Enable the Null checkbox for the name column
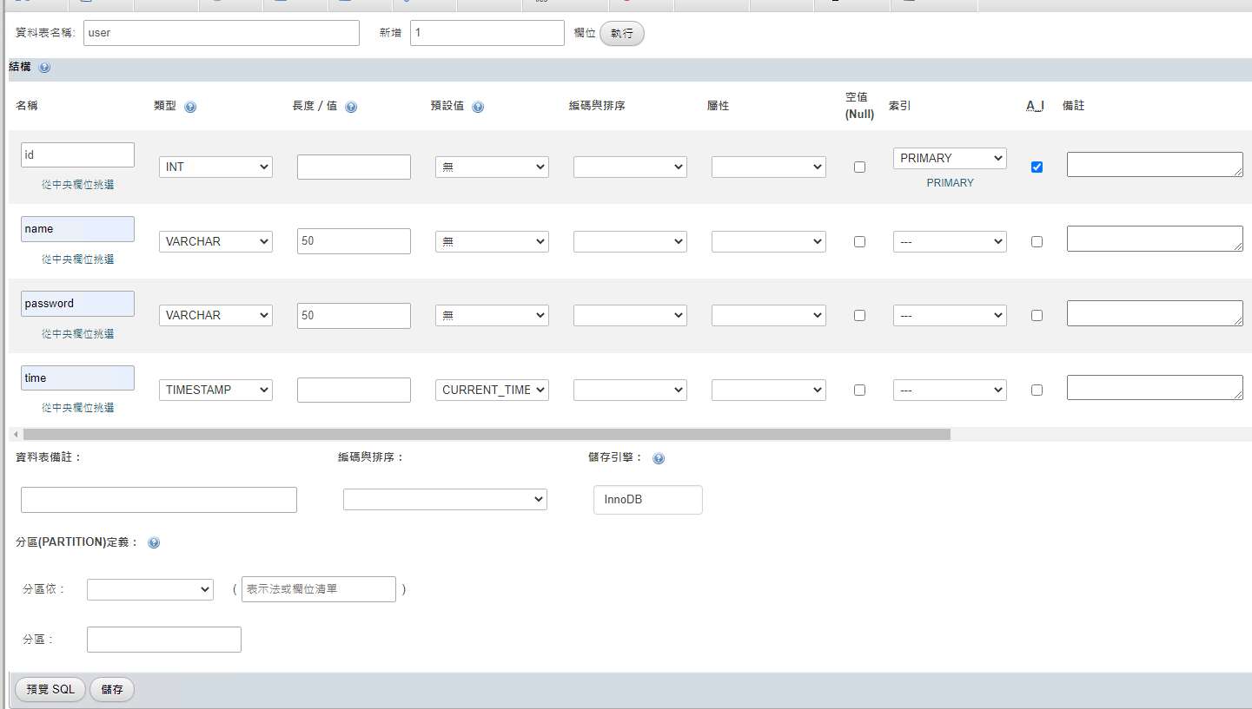Image resolution: width=1252 pixels, height=709 pixels. pos(859,242)
